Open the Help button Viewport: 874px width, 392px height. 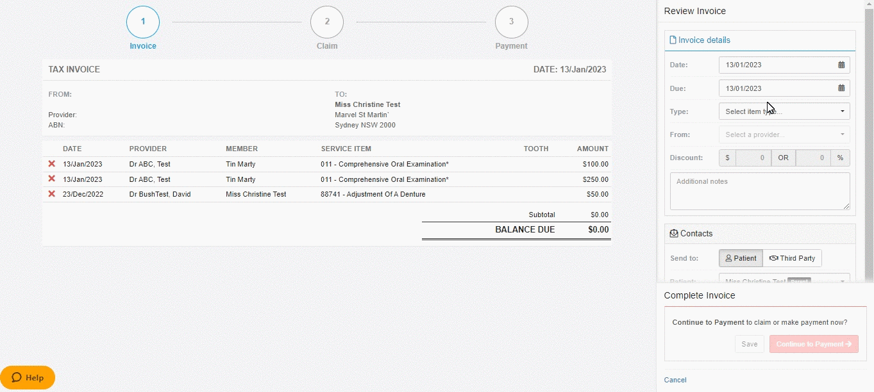[28, 377]
